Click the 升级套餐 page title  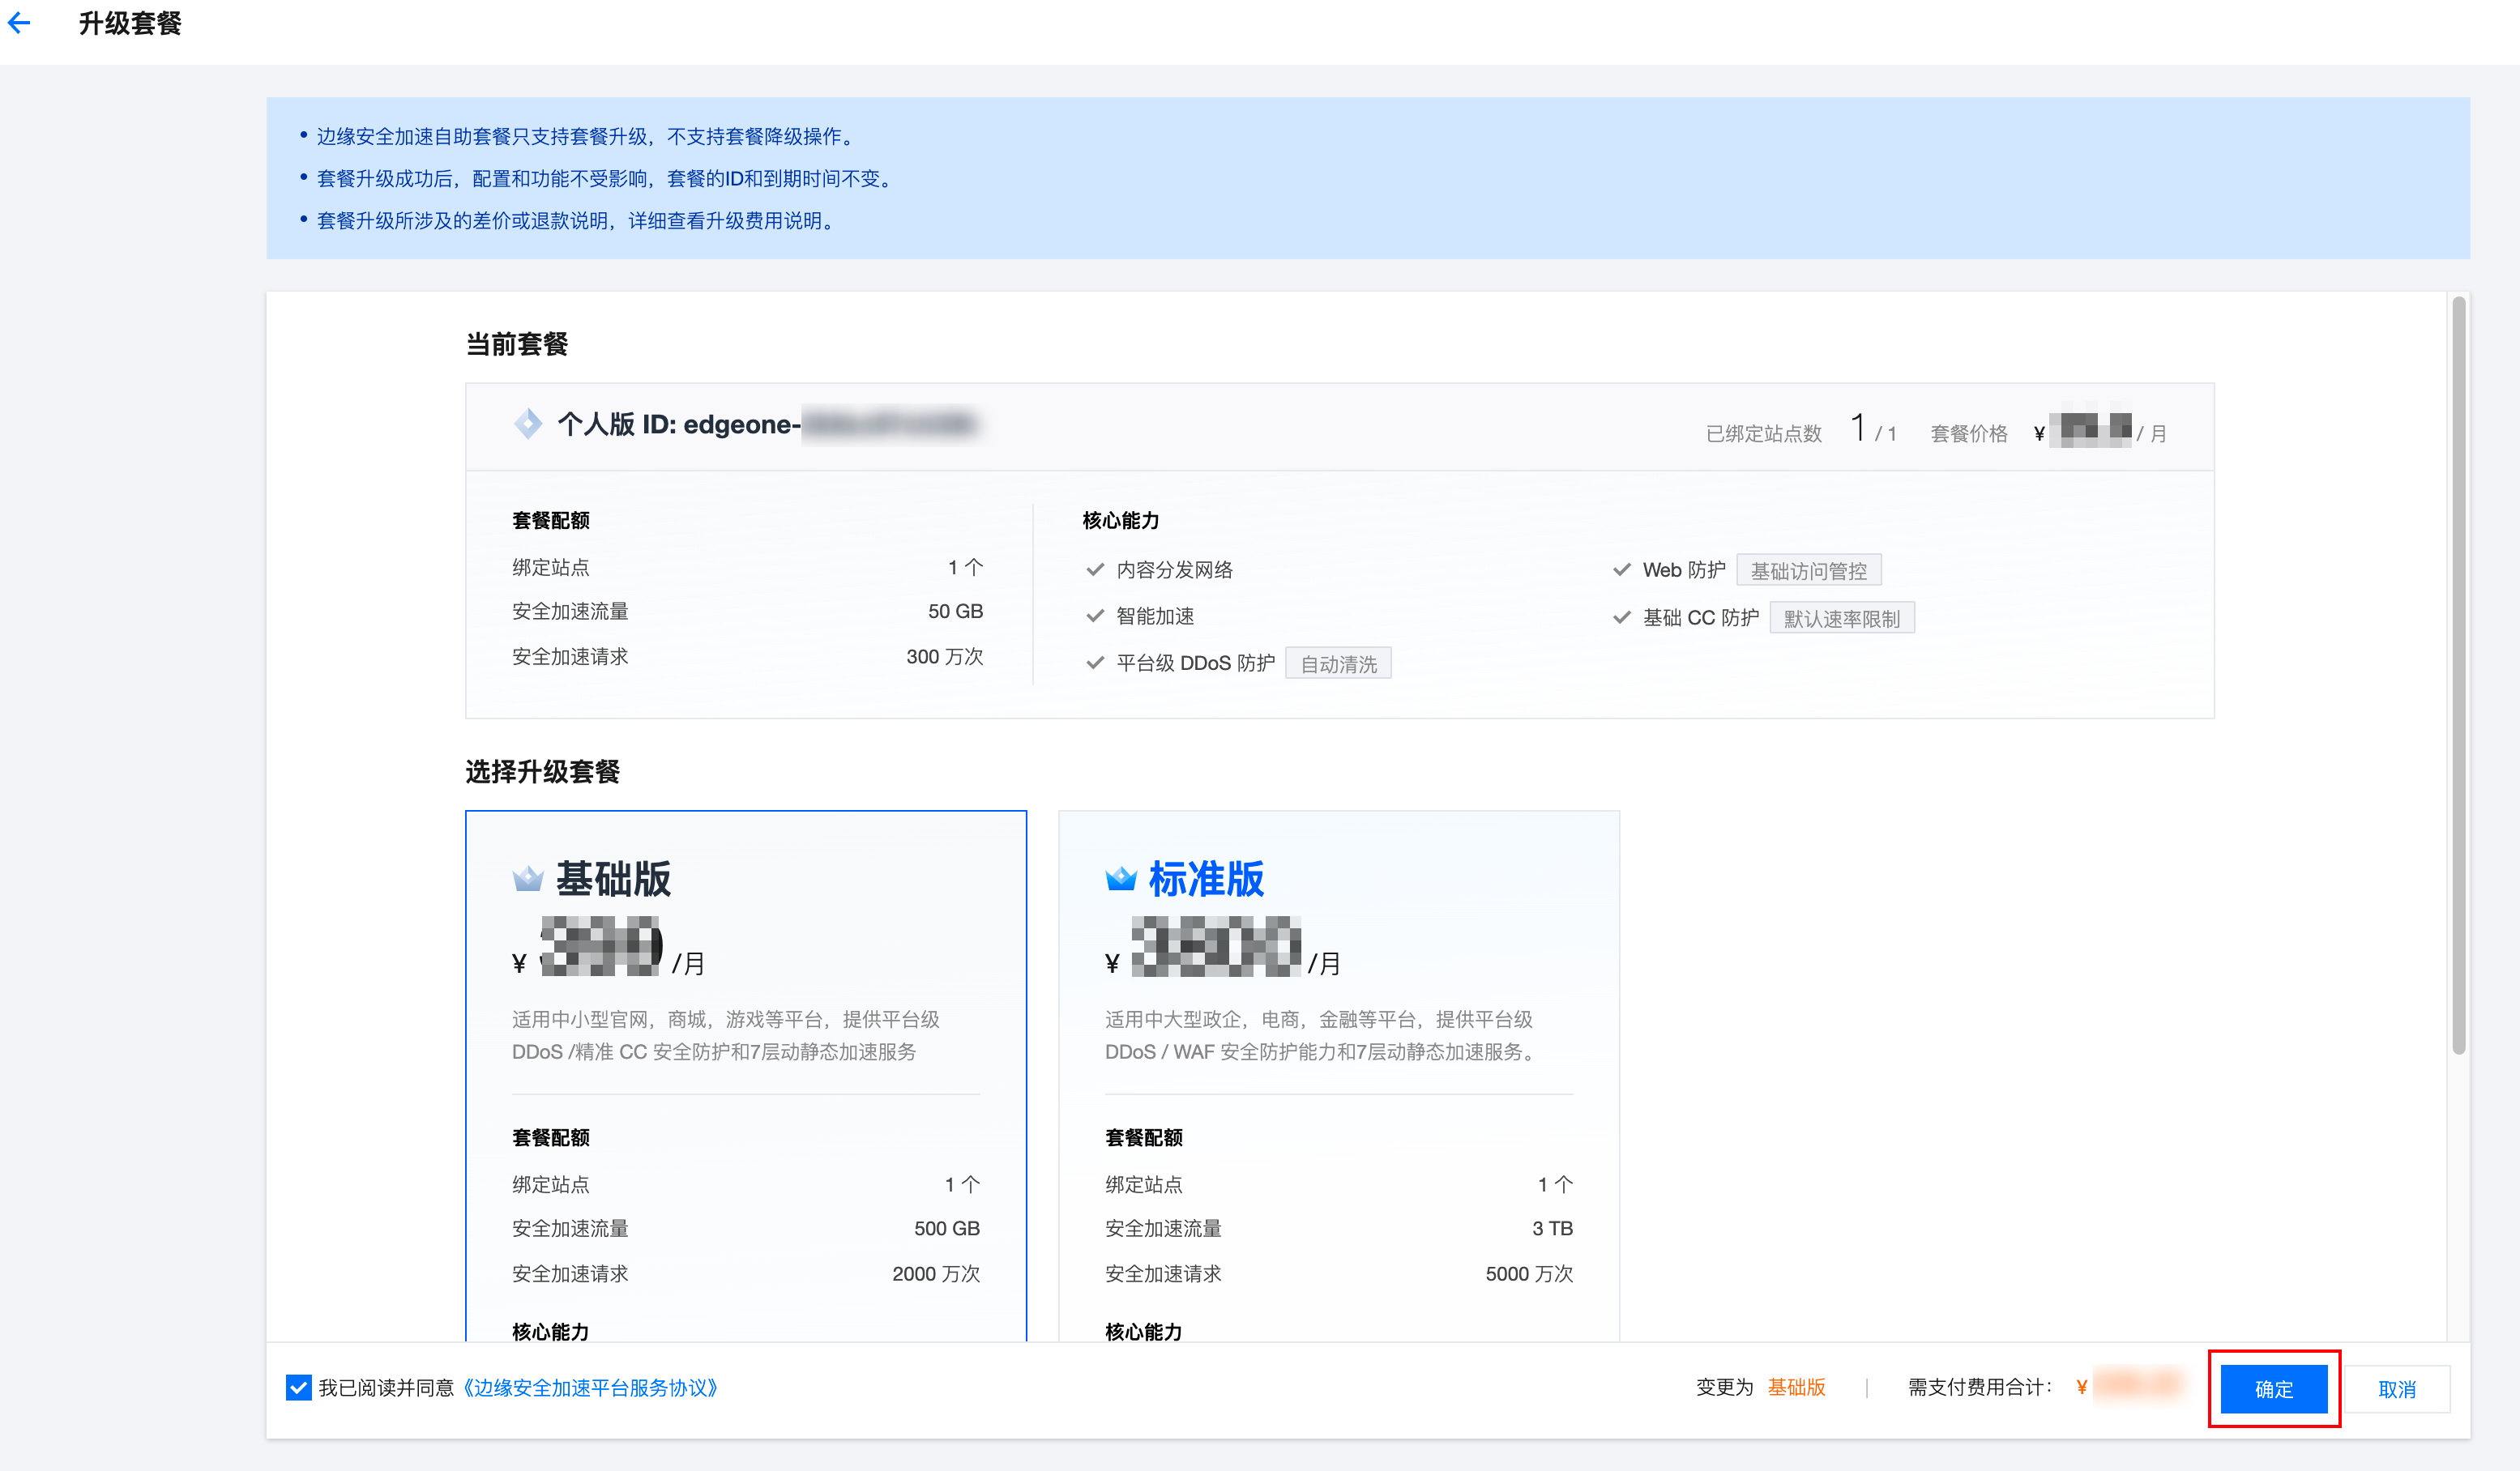click(x=130, y=23)
